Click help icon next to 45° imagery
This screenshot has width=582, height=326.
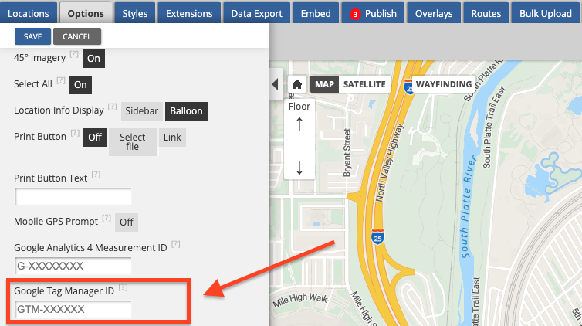point(74,54)
